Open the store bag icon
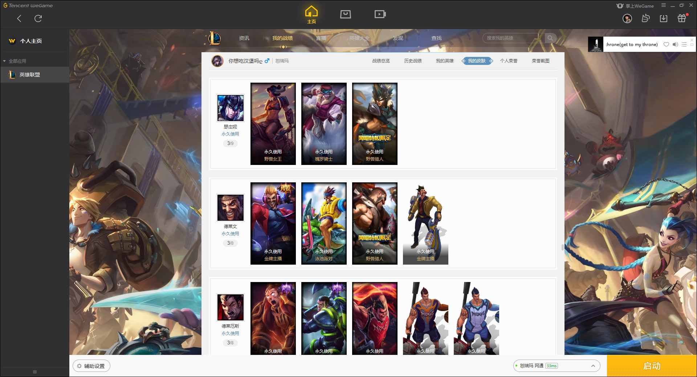 (346, 14)
